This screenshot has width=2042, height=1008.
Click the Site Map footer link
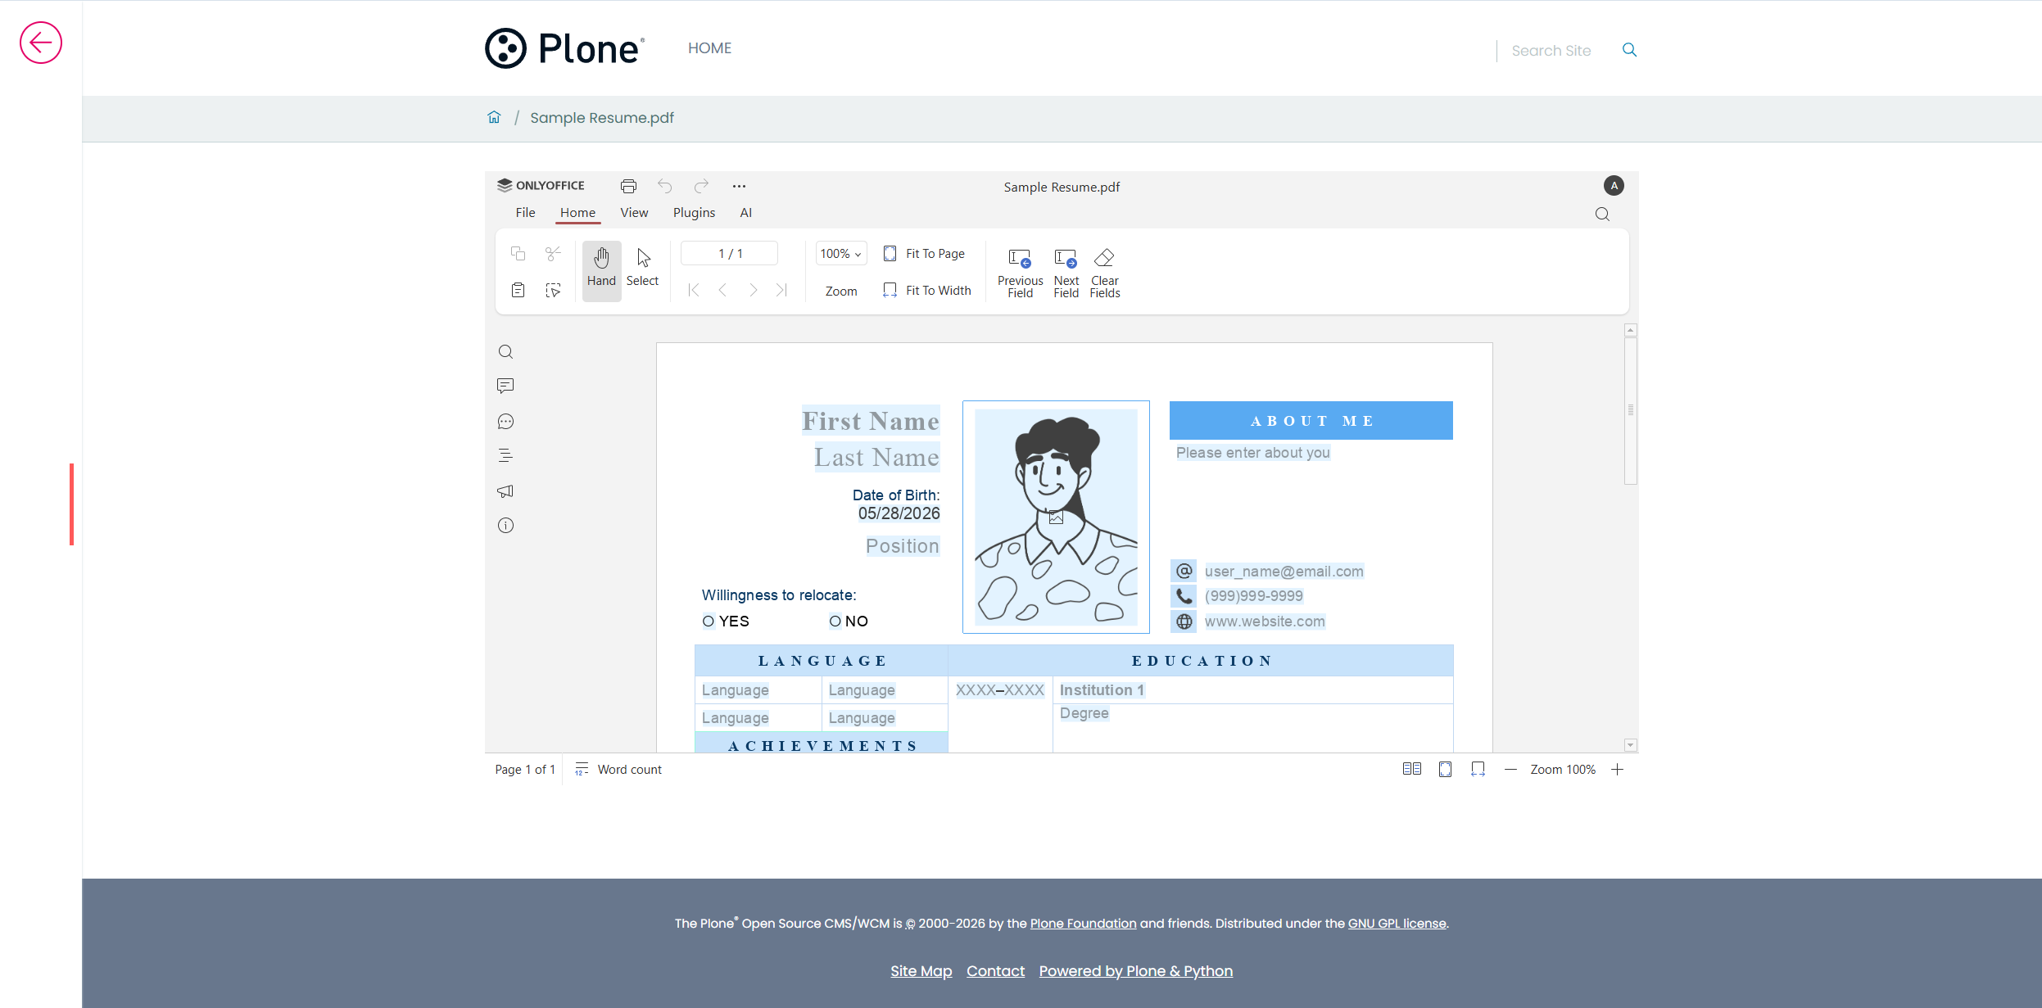click(x=921, y=971)
